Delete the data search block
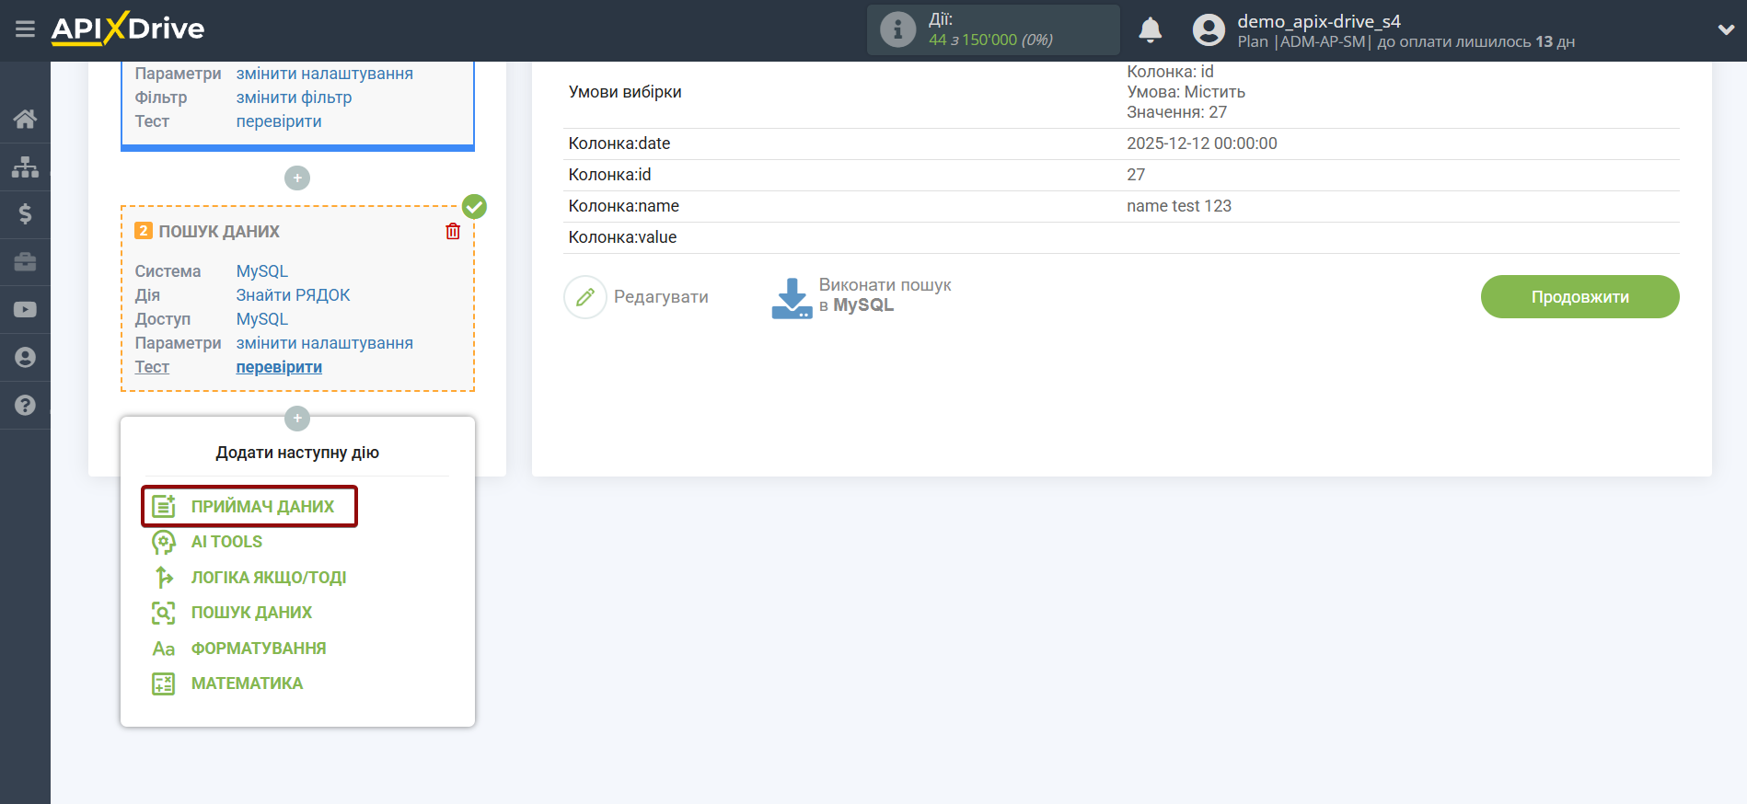Viewport: 1747px width, 804px height. 453,231
